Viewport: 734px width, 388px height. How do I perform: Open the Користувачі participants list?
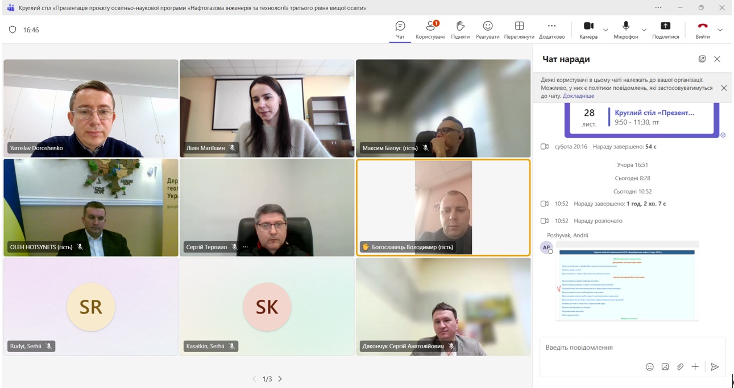(x=430, y=27)
